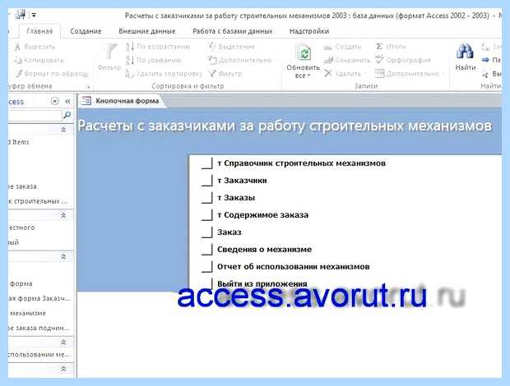The height and width of the screenshot is (386, 510).
Task: Open Работа с базами данных tab
Action: pos(232,31)
